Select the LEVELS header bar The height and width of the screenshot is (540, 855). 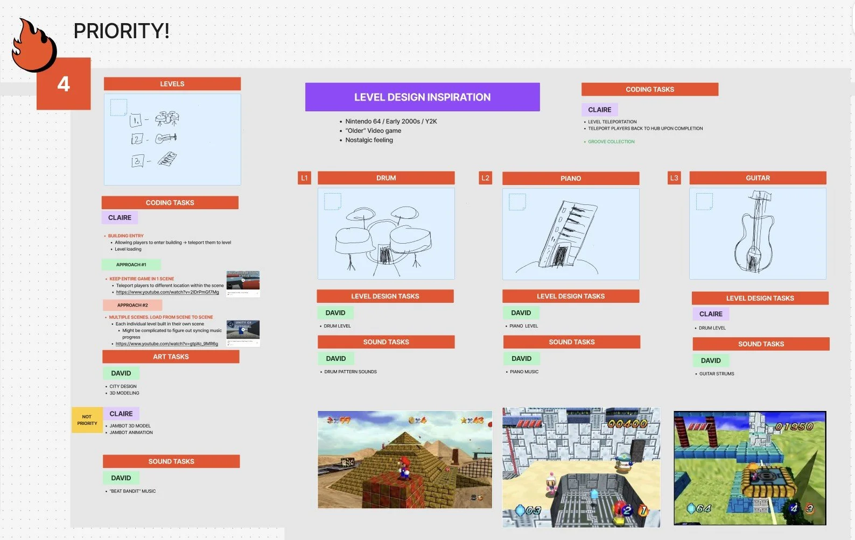point(172,84)
